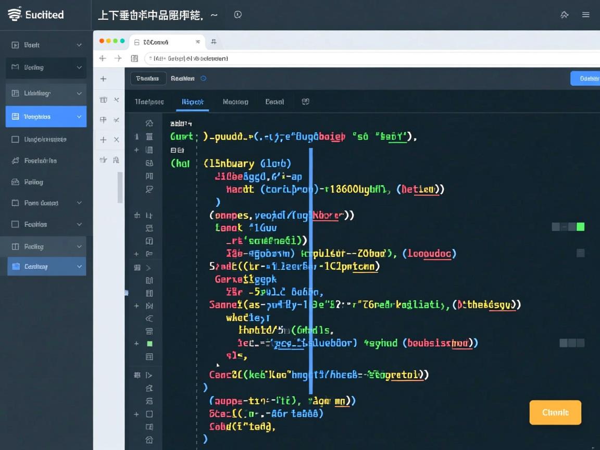Click the blue button at top right of editor
Viewport: 600px width, 450px height.
586,79
